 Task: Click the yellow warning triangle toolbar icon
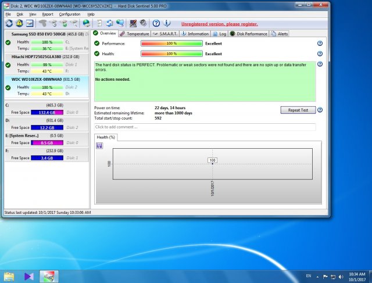coord(19,24)
